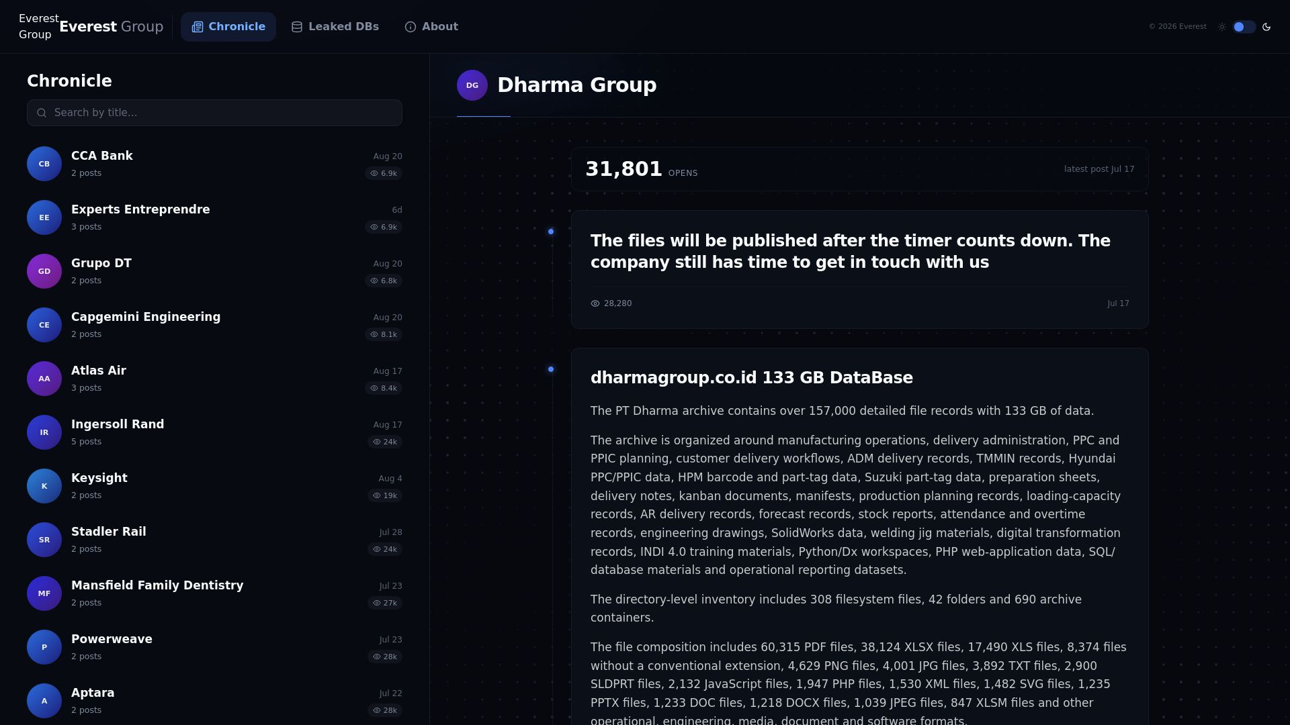1290x725 pixels.
Task: Open the Ingersoll Rand entry
Action: tap(214, 432)
